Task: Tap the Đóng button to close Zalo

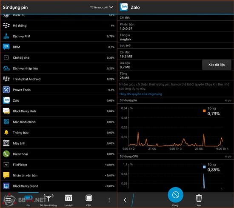Action: coord(175,195)
